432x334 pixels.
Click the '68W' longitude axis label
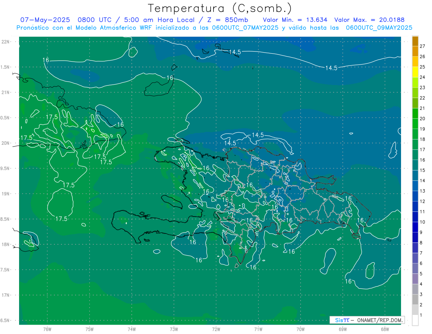(385, 329)
